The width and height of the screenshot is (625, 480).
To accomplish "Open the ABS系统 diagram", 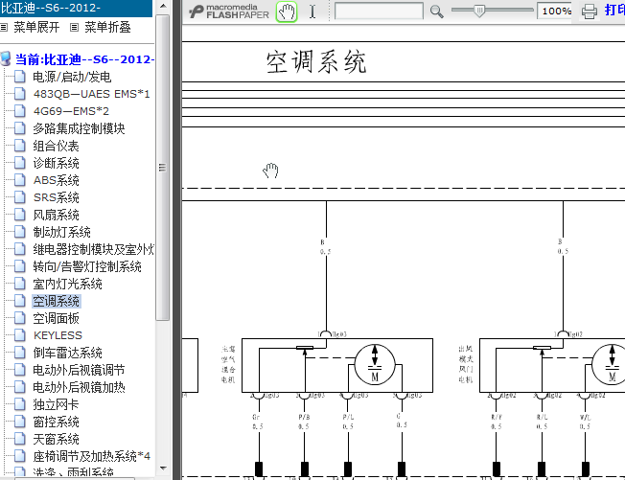I will (x=56, y=180).
